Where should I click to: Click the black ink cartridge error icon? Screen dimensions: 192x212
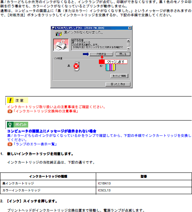click(x=76, y=66)
